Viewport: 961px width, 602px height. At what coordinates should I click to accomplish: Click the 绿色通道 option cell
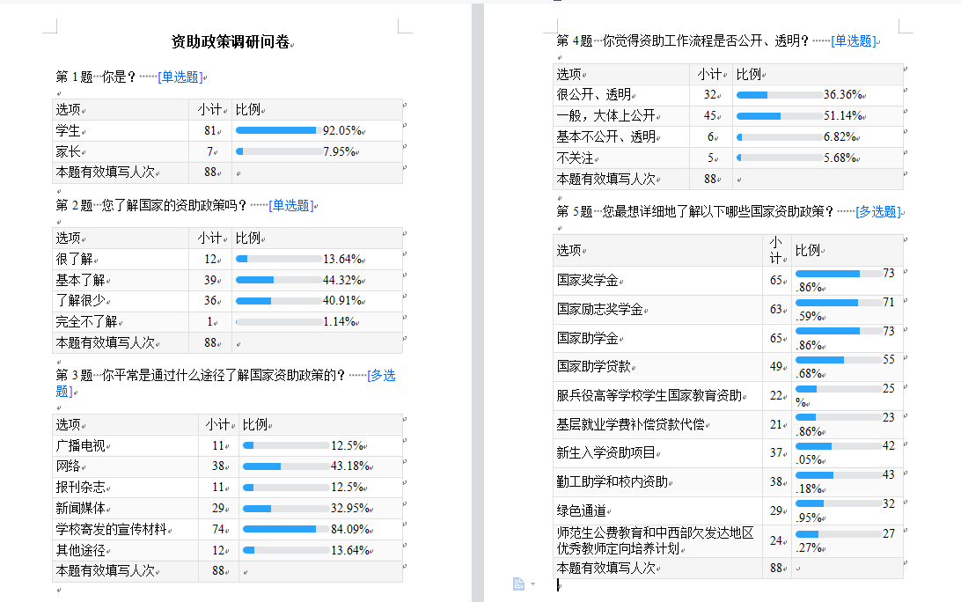pos(582,511)
